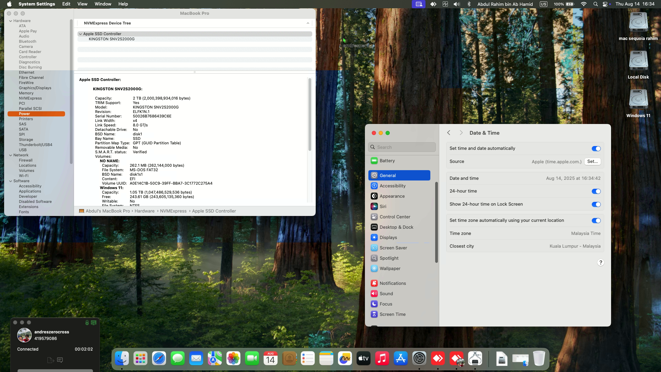The height and width of the screenshot is (372, 661).
Task: Click Bluetooth icon in menu bar
Action: [x=469, y=4]
